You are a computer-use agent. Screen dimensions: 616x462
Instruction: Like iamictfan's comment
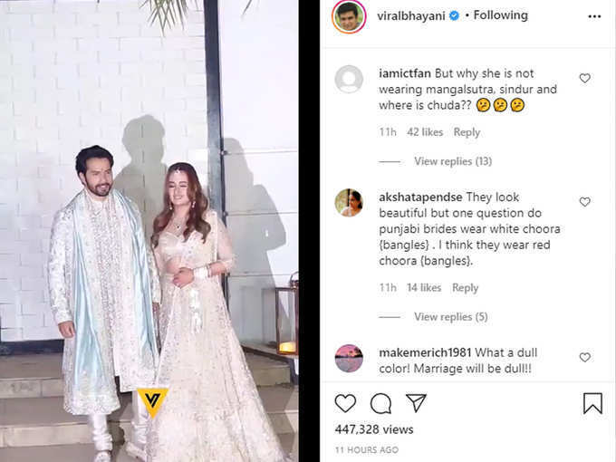tap(585, 78)
